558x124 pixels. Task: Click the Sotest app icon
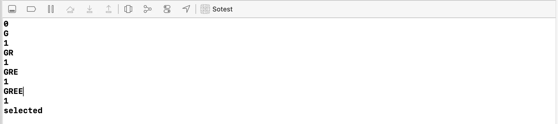click(205, 9)
